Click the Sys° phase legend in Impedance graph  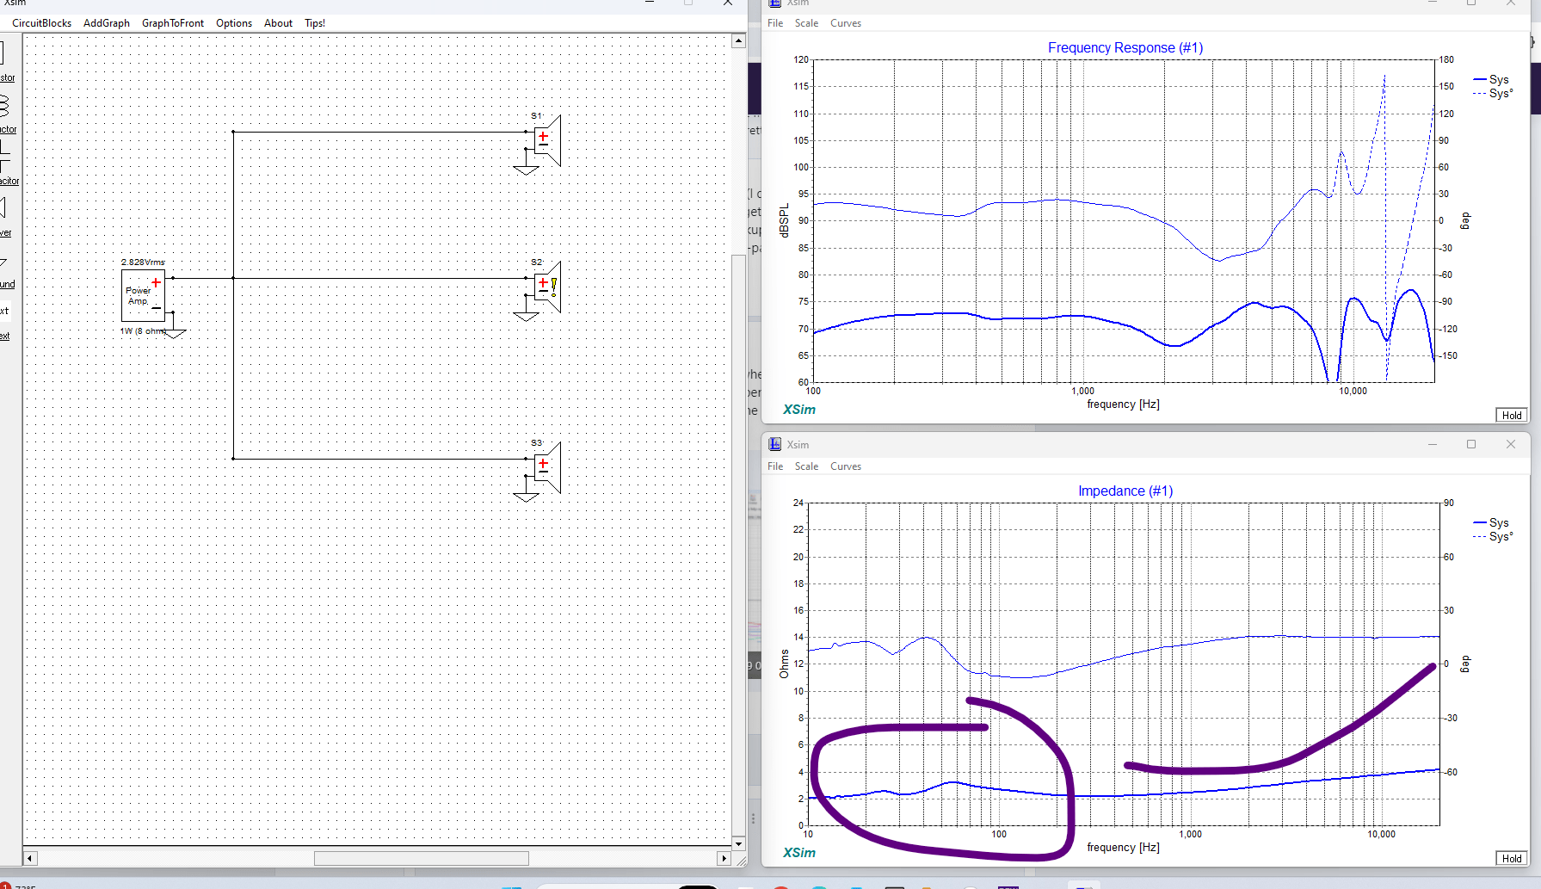click(1493, 536)
